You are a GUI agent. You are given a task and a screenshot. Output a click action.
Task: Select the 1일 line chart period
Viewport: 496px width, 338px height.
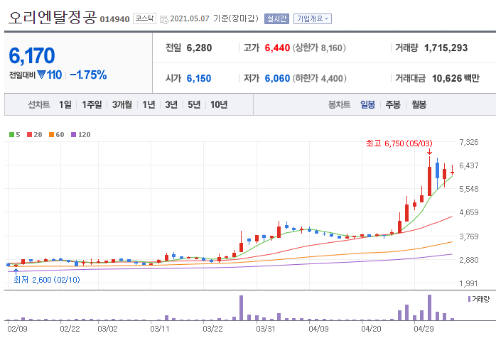65,104
